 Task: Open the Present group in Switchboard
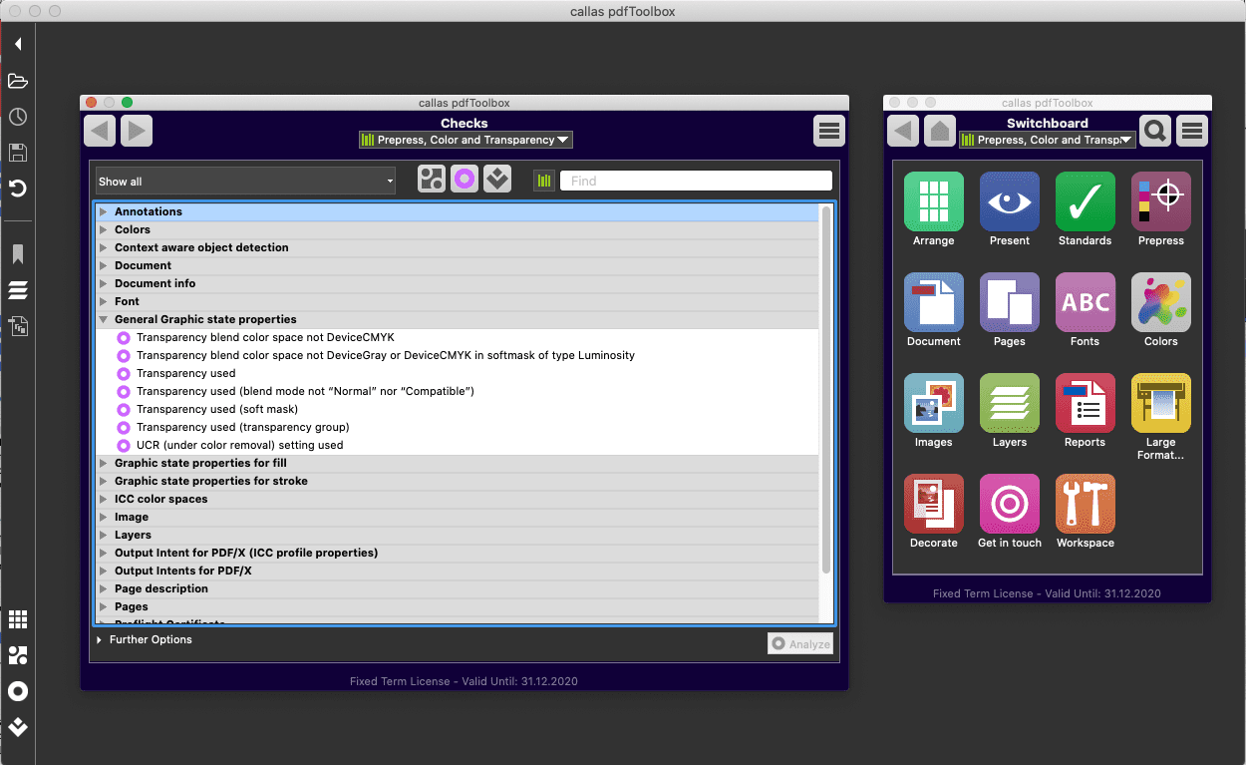coord(1009,201)
